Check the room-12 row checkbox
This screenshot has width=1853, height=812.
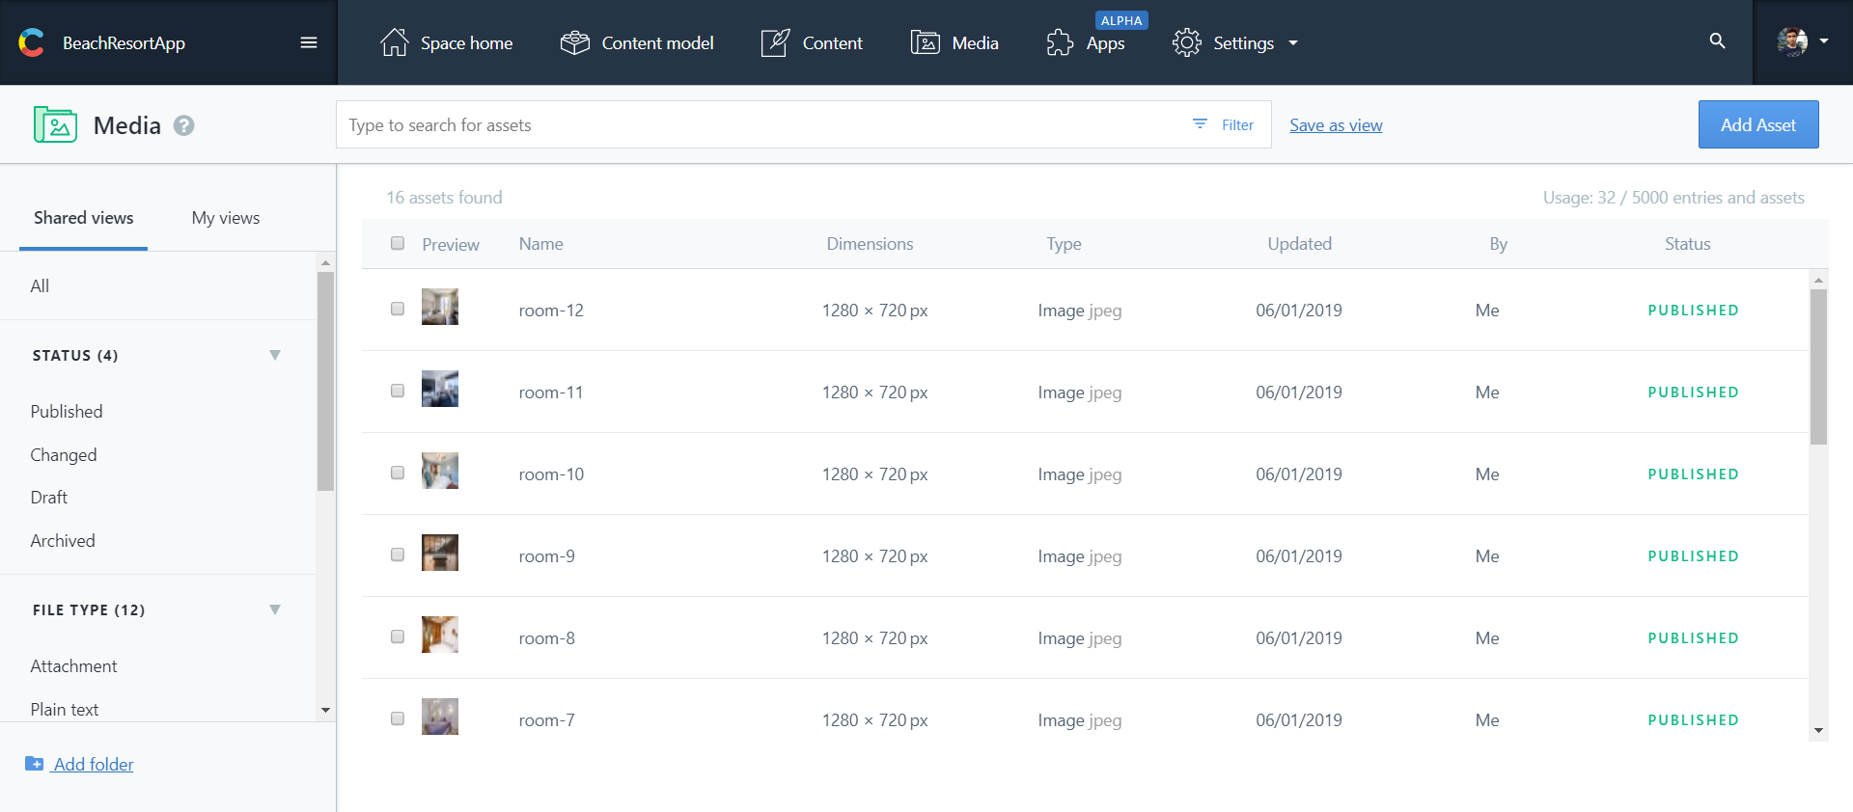pyautogui.click(x=398, y=309)
